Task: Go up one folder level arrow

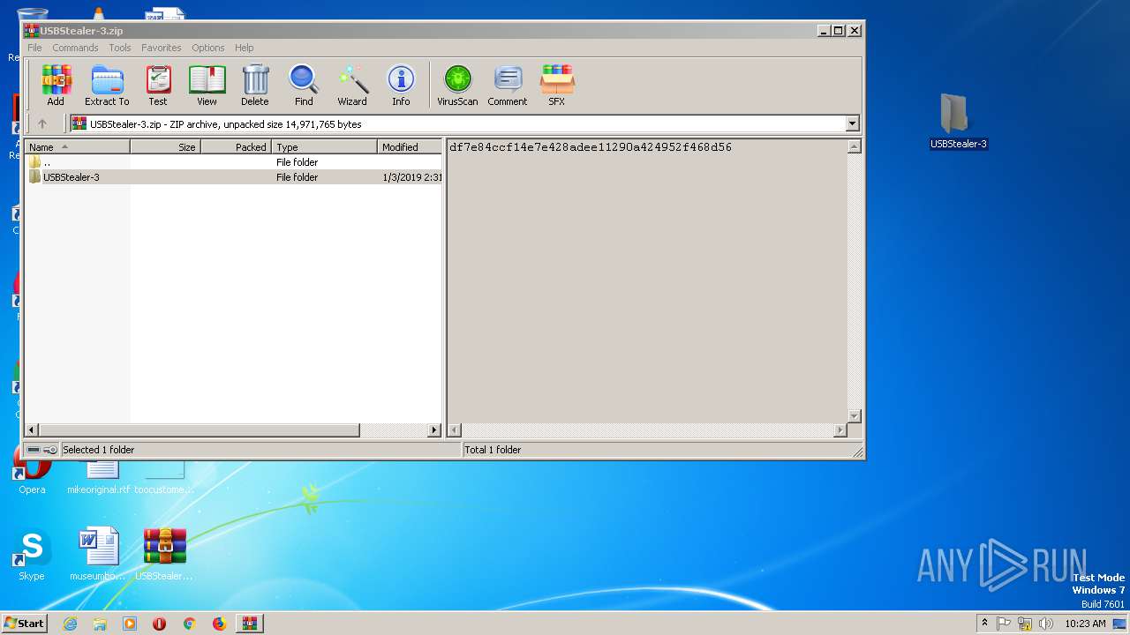Action: [41, 124]
